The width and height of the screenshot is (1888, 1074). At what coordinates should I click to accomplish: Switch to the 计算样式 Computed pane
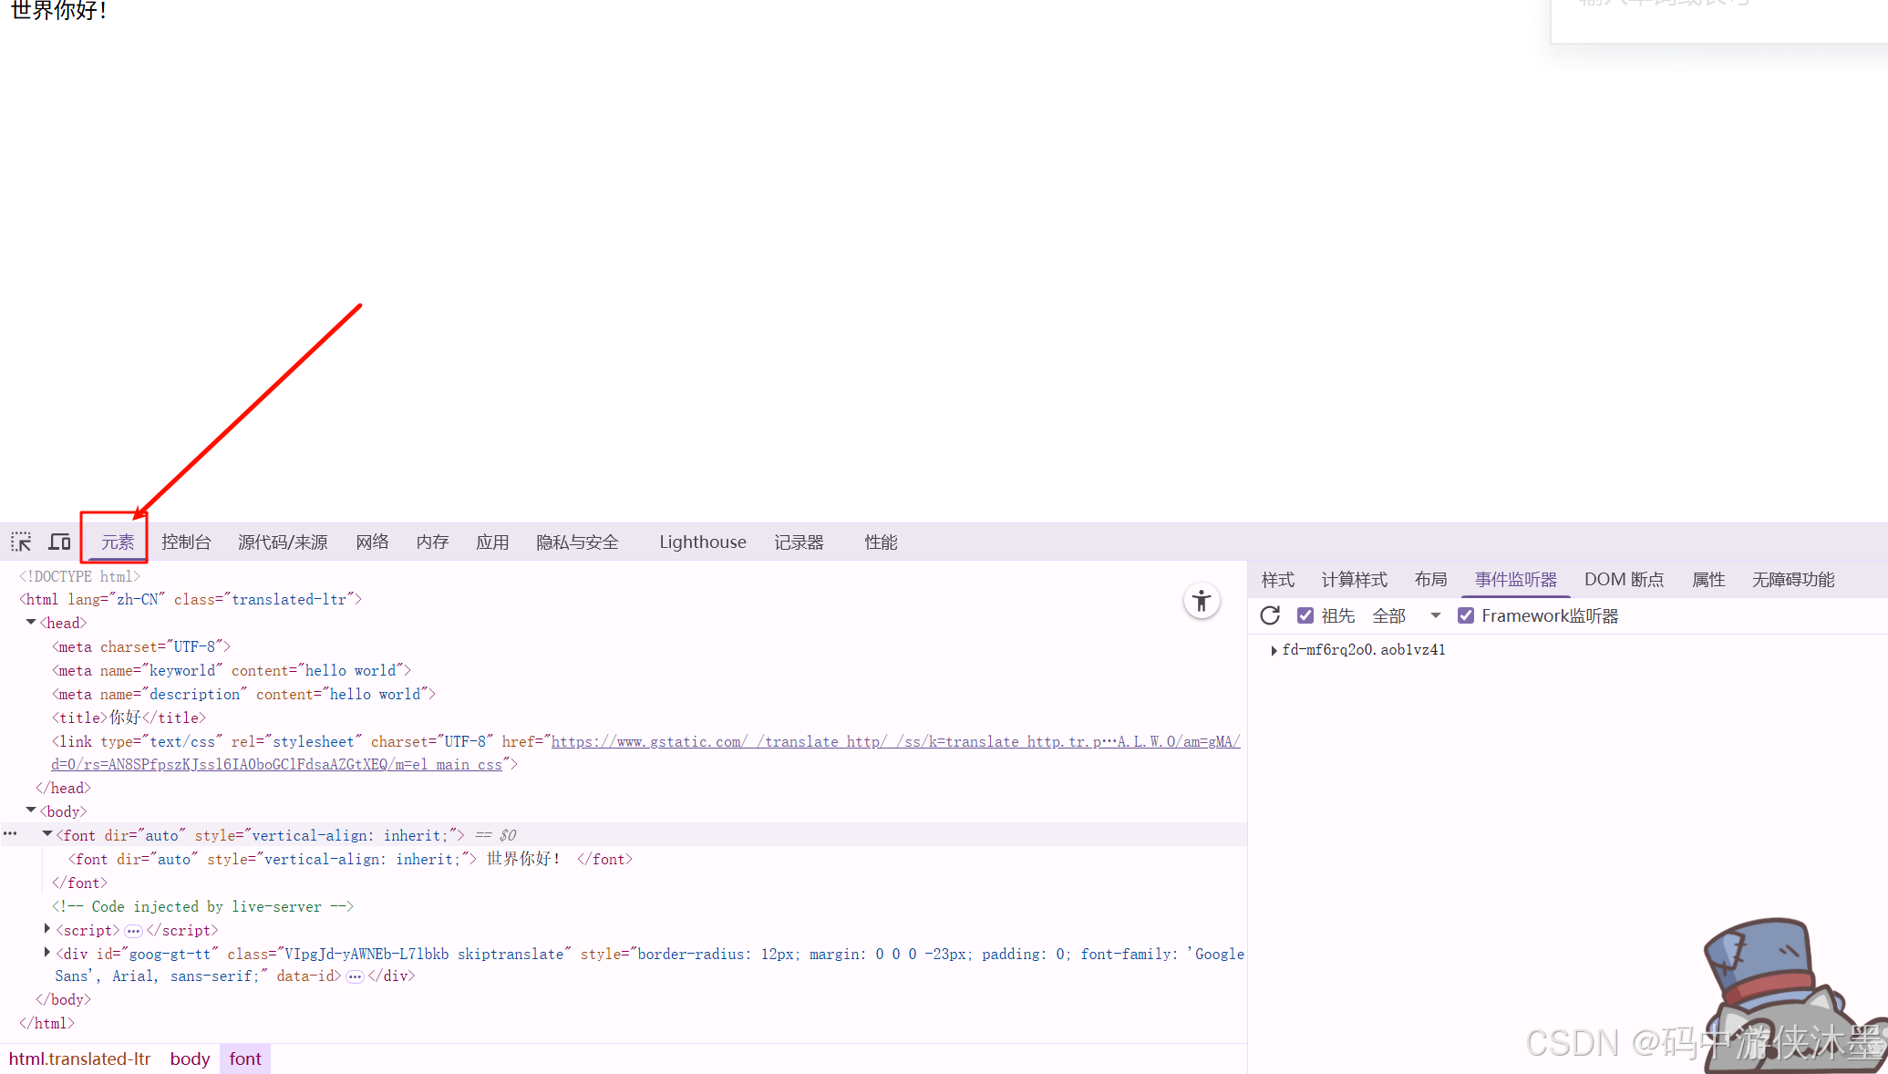(1354, 579)
